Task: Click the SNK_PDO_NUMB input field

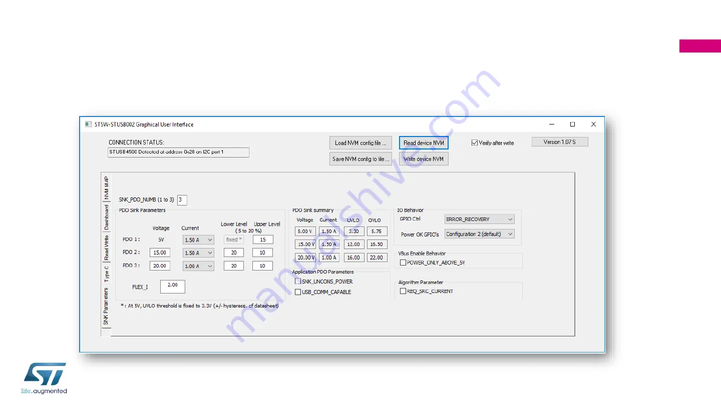Action: pyautogui.click(x=182, y=200)
